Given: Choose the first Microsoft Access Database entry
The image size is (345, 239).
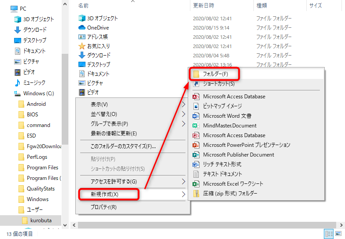Looking at the screenshot, I should coord(256,97).
